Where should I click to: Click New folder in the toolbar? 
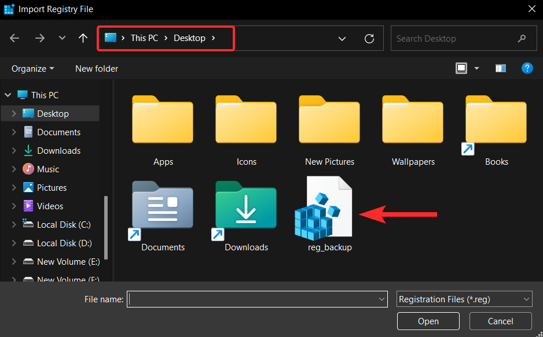pos(97,68)
